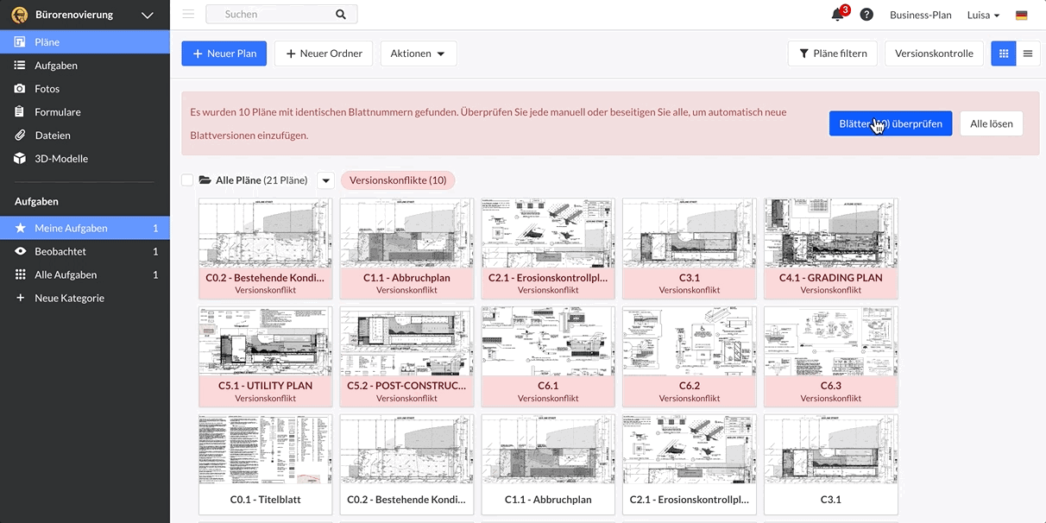The width and height of the screenshot is (1046, 523).
Task: Click the 3D-Modelle cube icon
Action: (20, 158)
